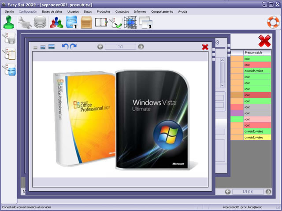Go to next image in viewer

tap(141, 47)
